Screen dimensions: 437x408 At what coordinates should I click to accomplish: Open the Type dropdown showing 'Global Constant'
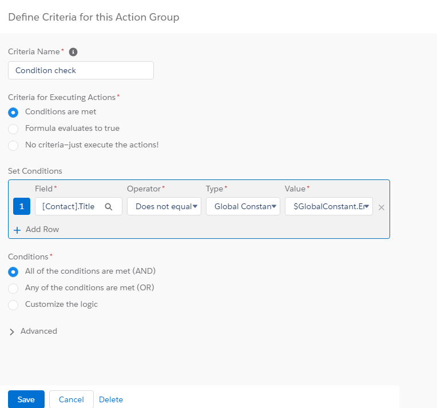coord(243,207)
